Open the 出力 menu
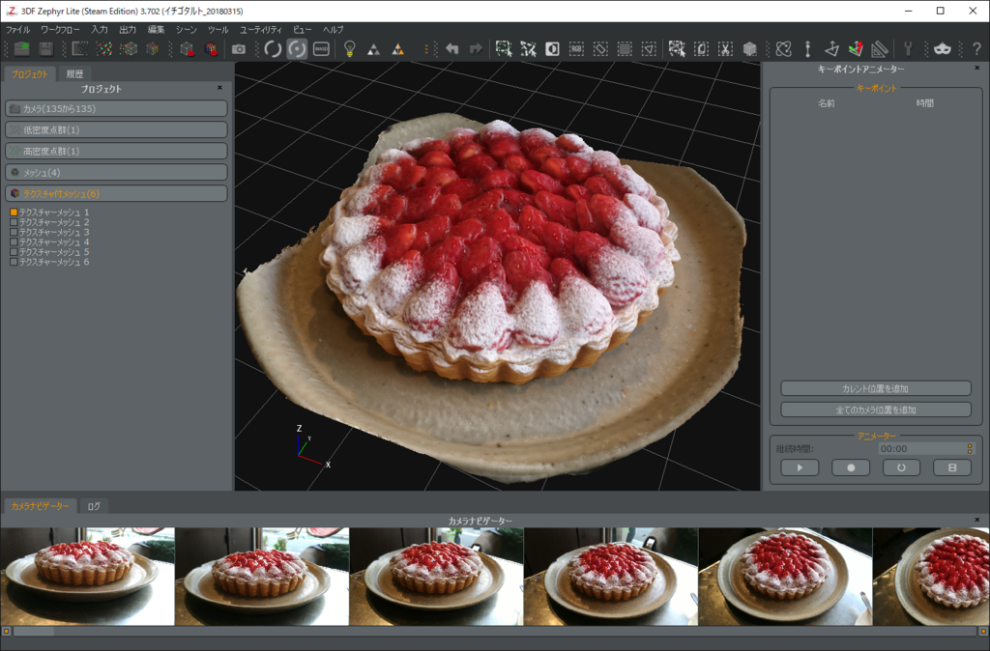Screen dimensions: 990x651 click(128, 30)
